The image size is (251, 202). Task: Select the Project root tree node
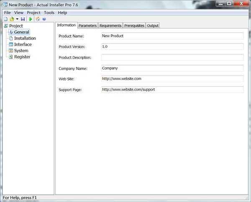coord(16,26)
